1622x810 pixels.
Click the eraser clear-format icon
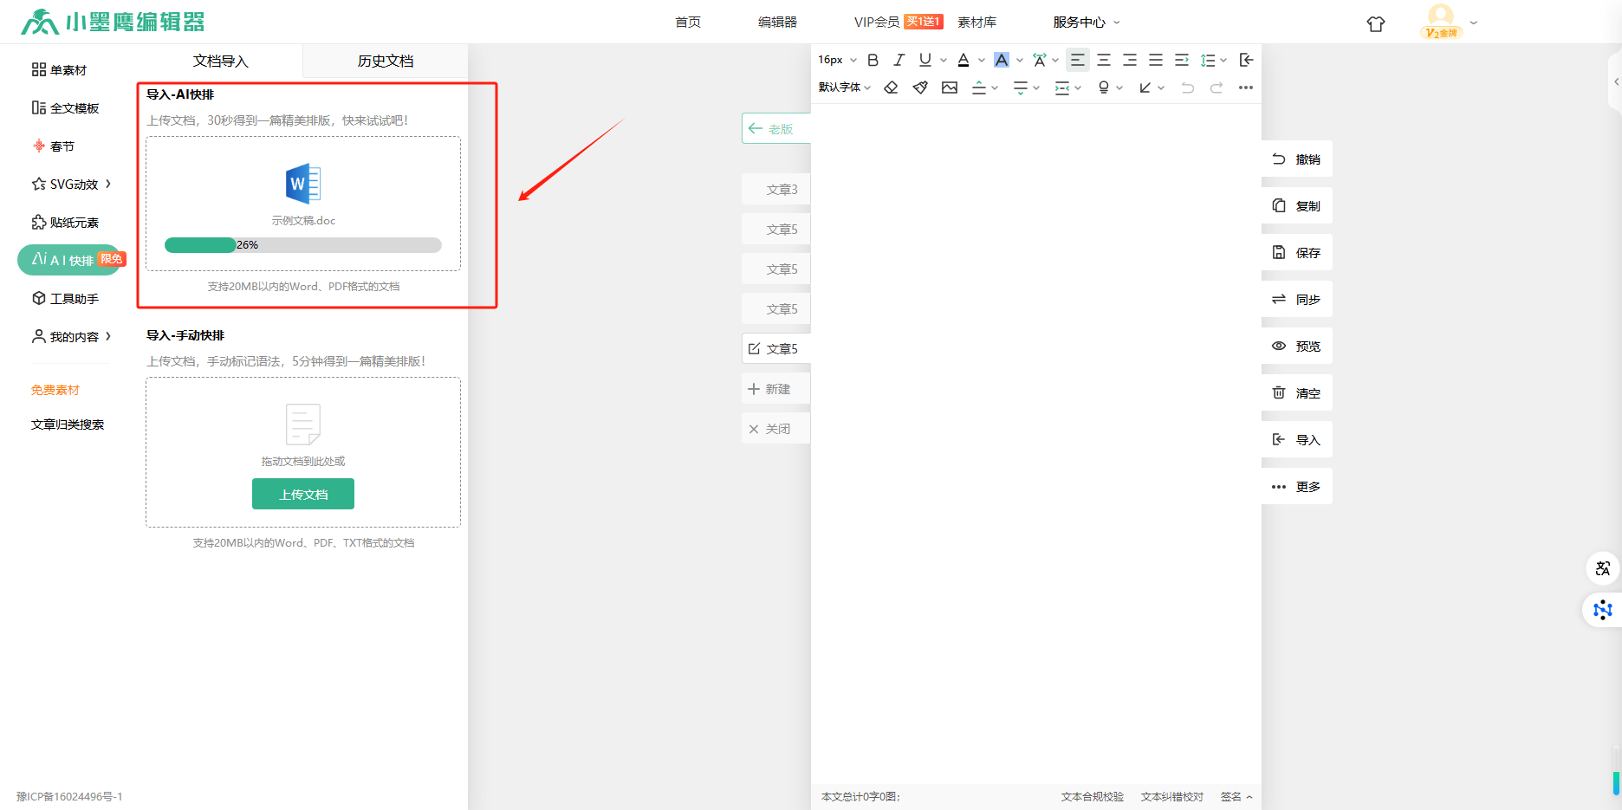click(x=891, y=87)
